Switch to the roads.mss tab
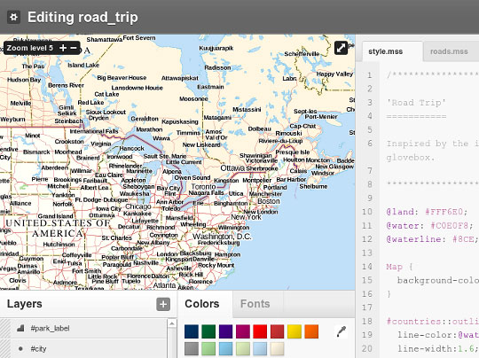This screenshot has width=479, height=358. [449, 51]
